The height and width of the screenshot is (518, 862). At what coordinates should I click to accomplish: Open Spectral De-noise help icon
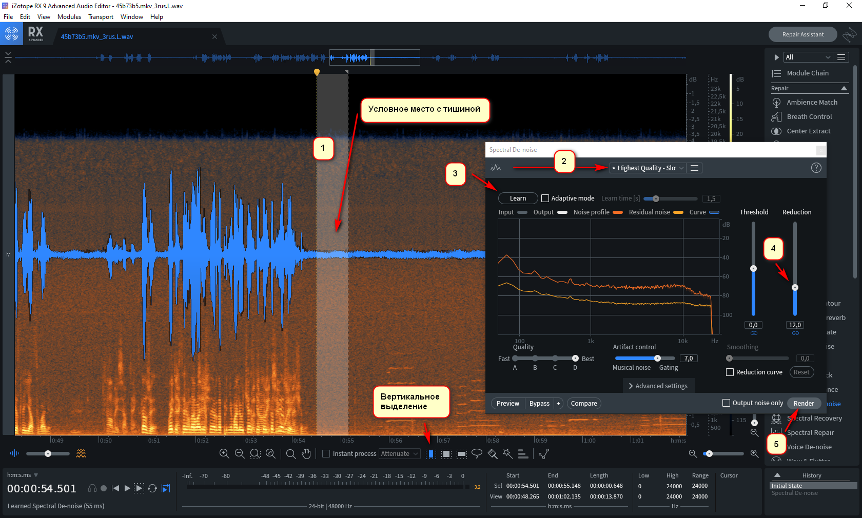(x=816, y=168)
